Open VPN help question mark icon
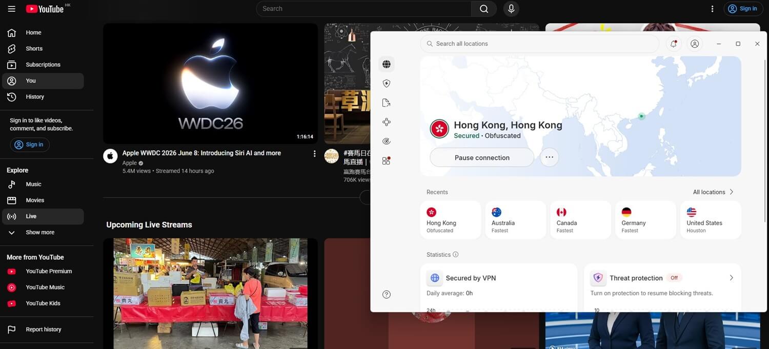 click(x=387, y=294)
